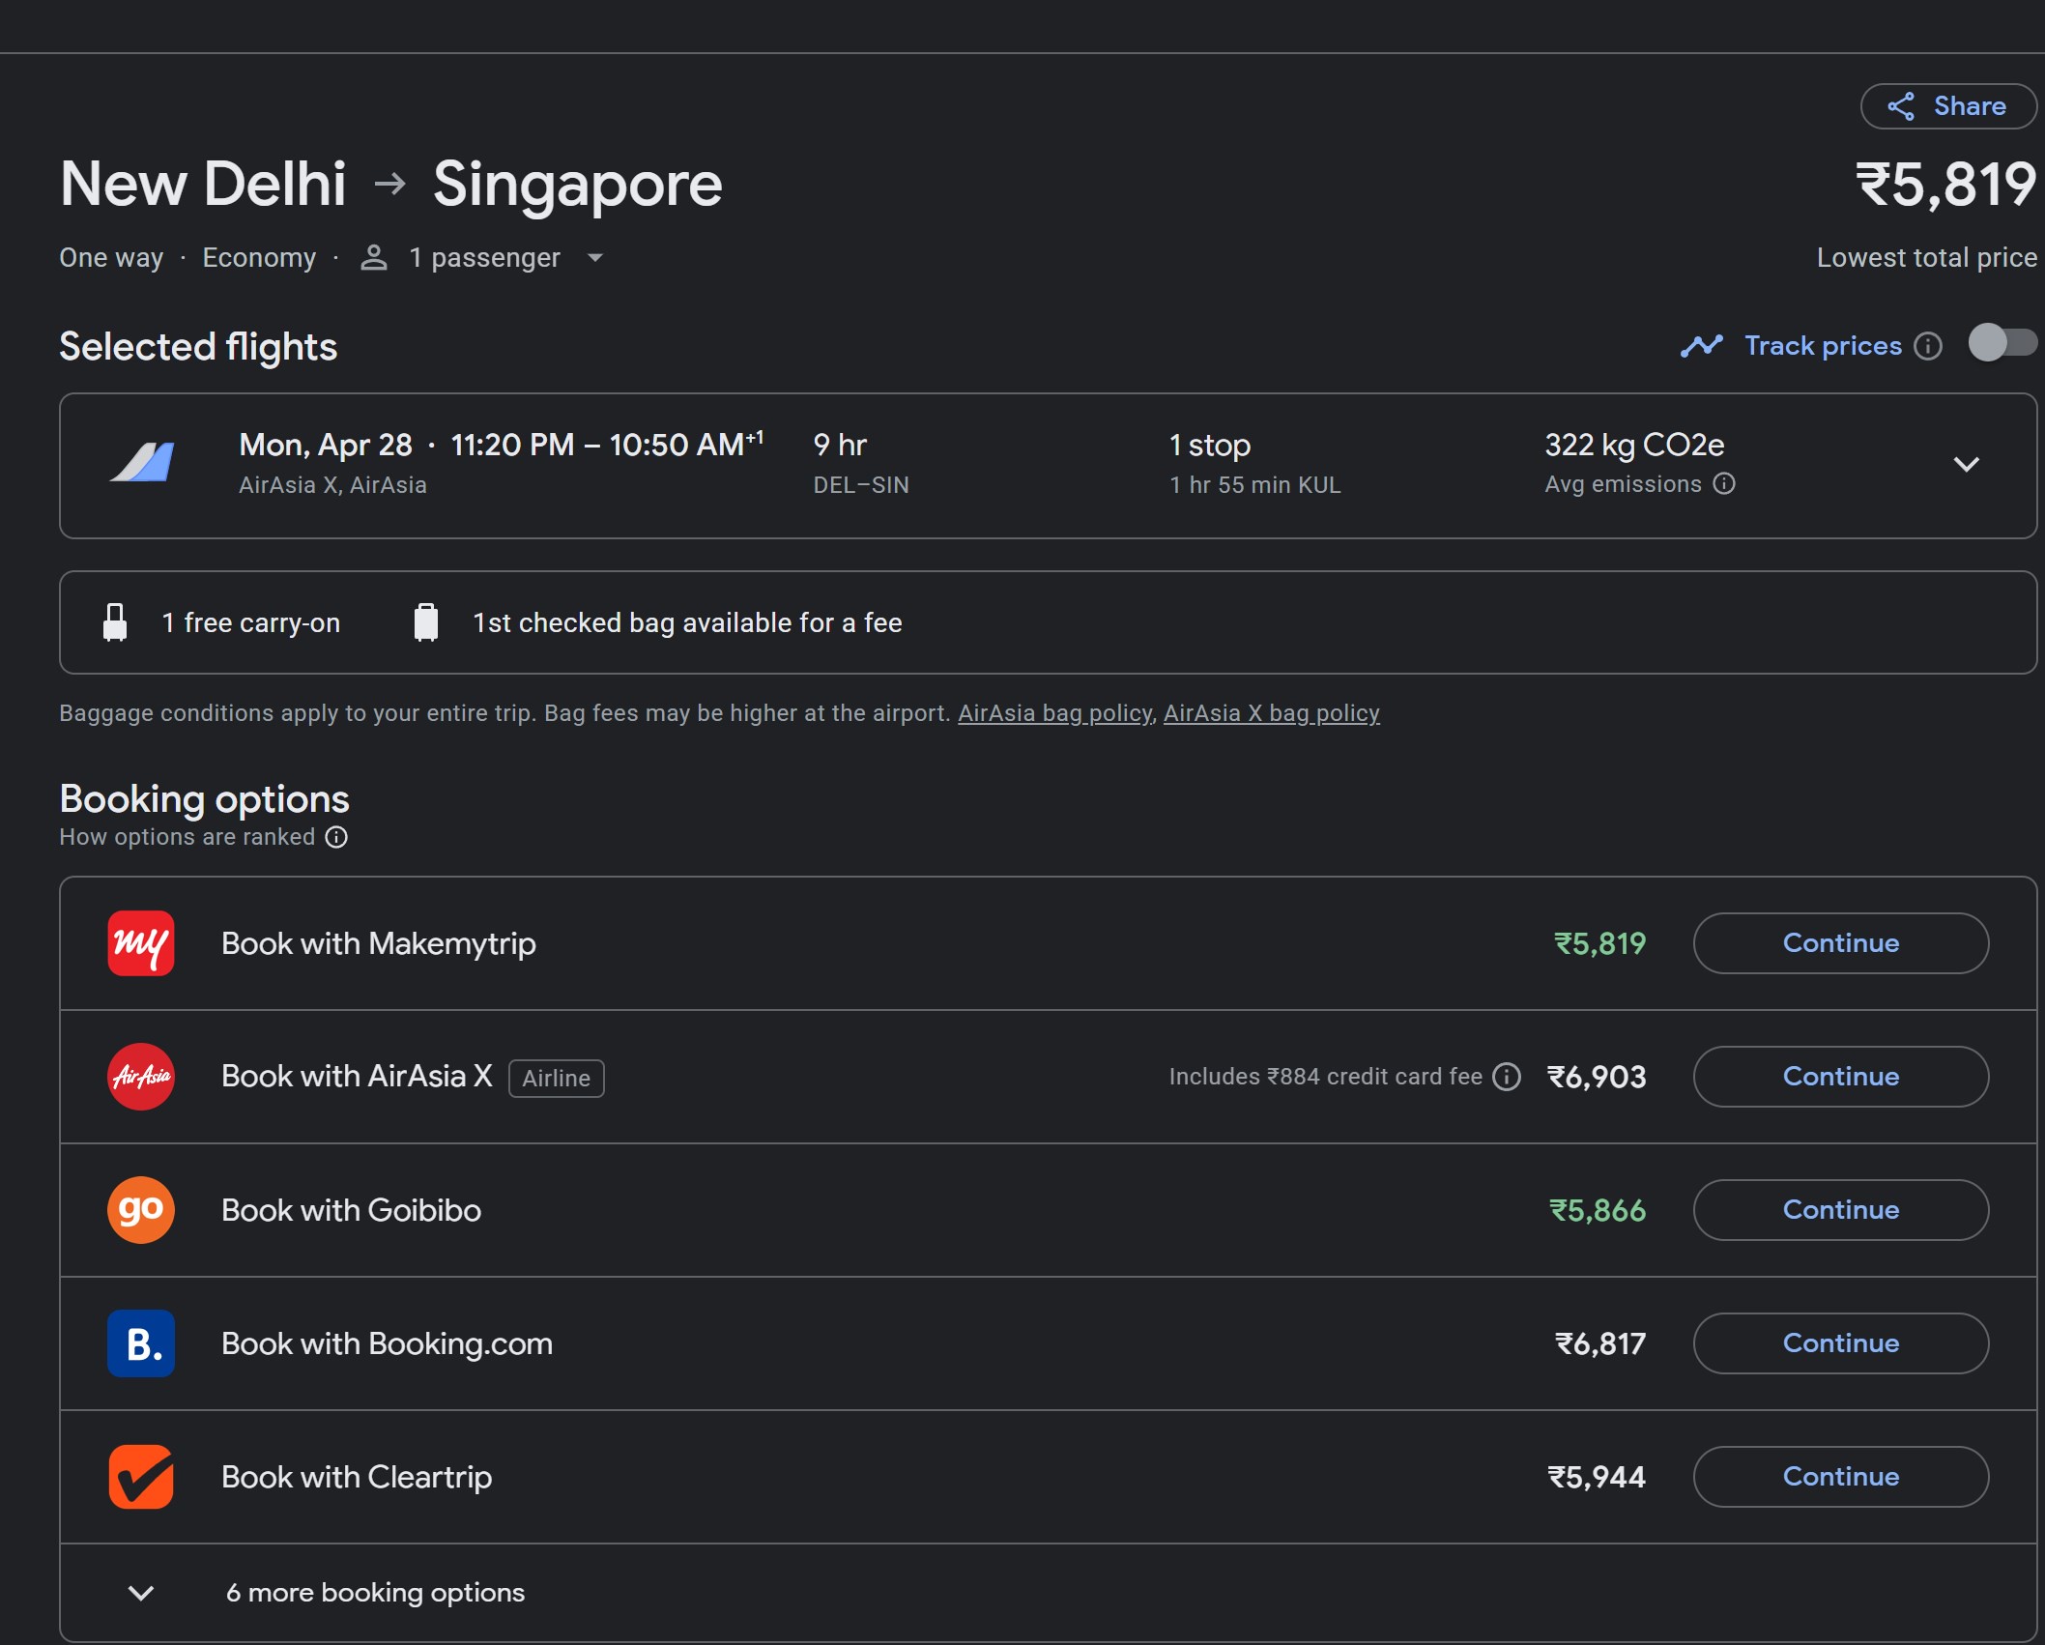The image size is (2045, 1645).
Task: Click the '1 stop' text
Action: [x=1210, y=446]
